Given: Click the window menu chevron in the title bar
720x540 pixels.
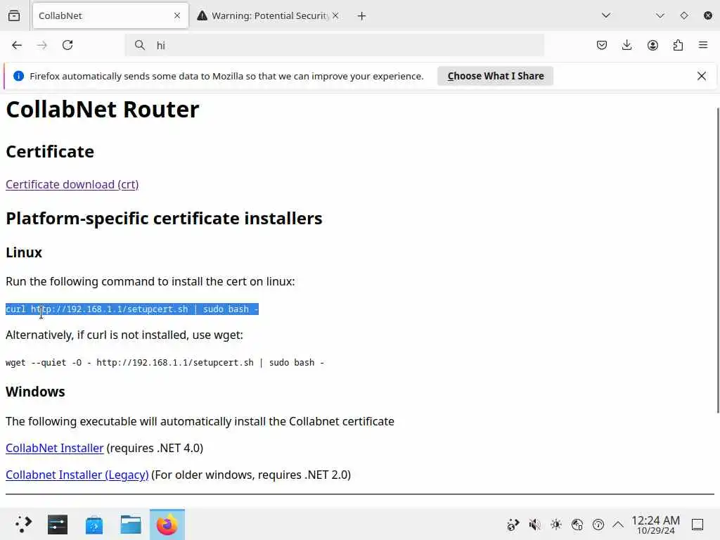Looking at the screenshot, I should coord(660,15).
